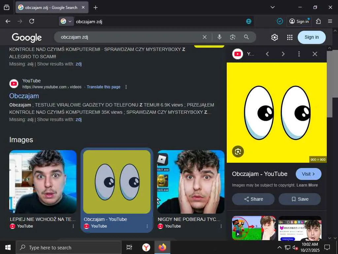
Task: Open the related website screenshot thumbnail in panel
Action: tap(300, 228)
